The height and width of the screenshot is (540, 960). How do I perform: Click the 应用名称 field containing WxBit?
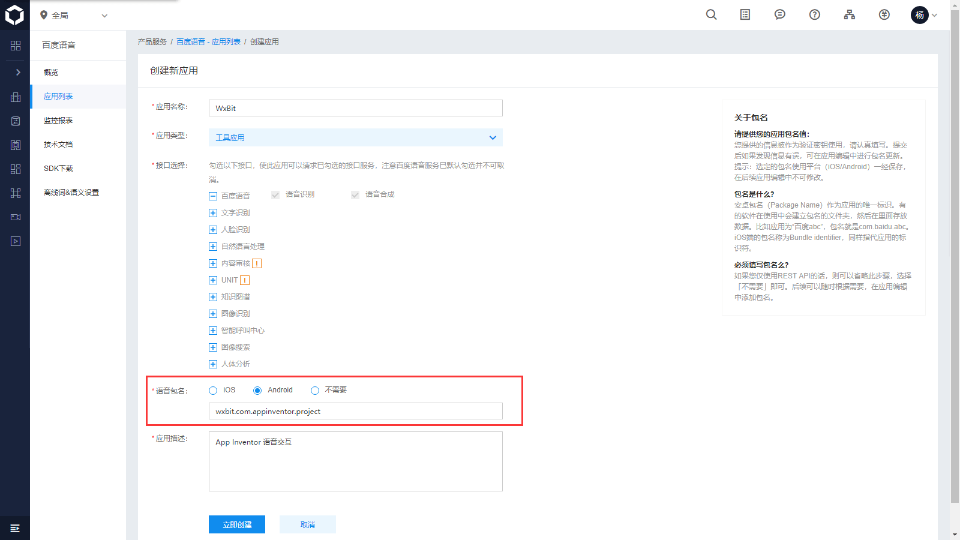pos(356,108)
